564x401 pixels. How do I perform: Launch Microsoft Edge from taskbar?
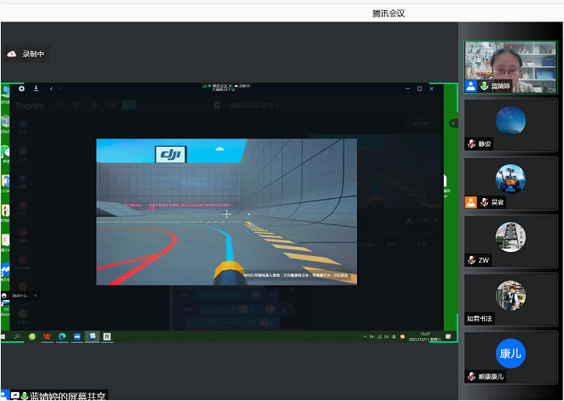tap(62, 336)
